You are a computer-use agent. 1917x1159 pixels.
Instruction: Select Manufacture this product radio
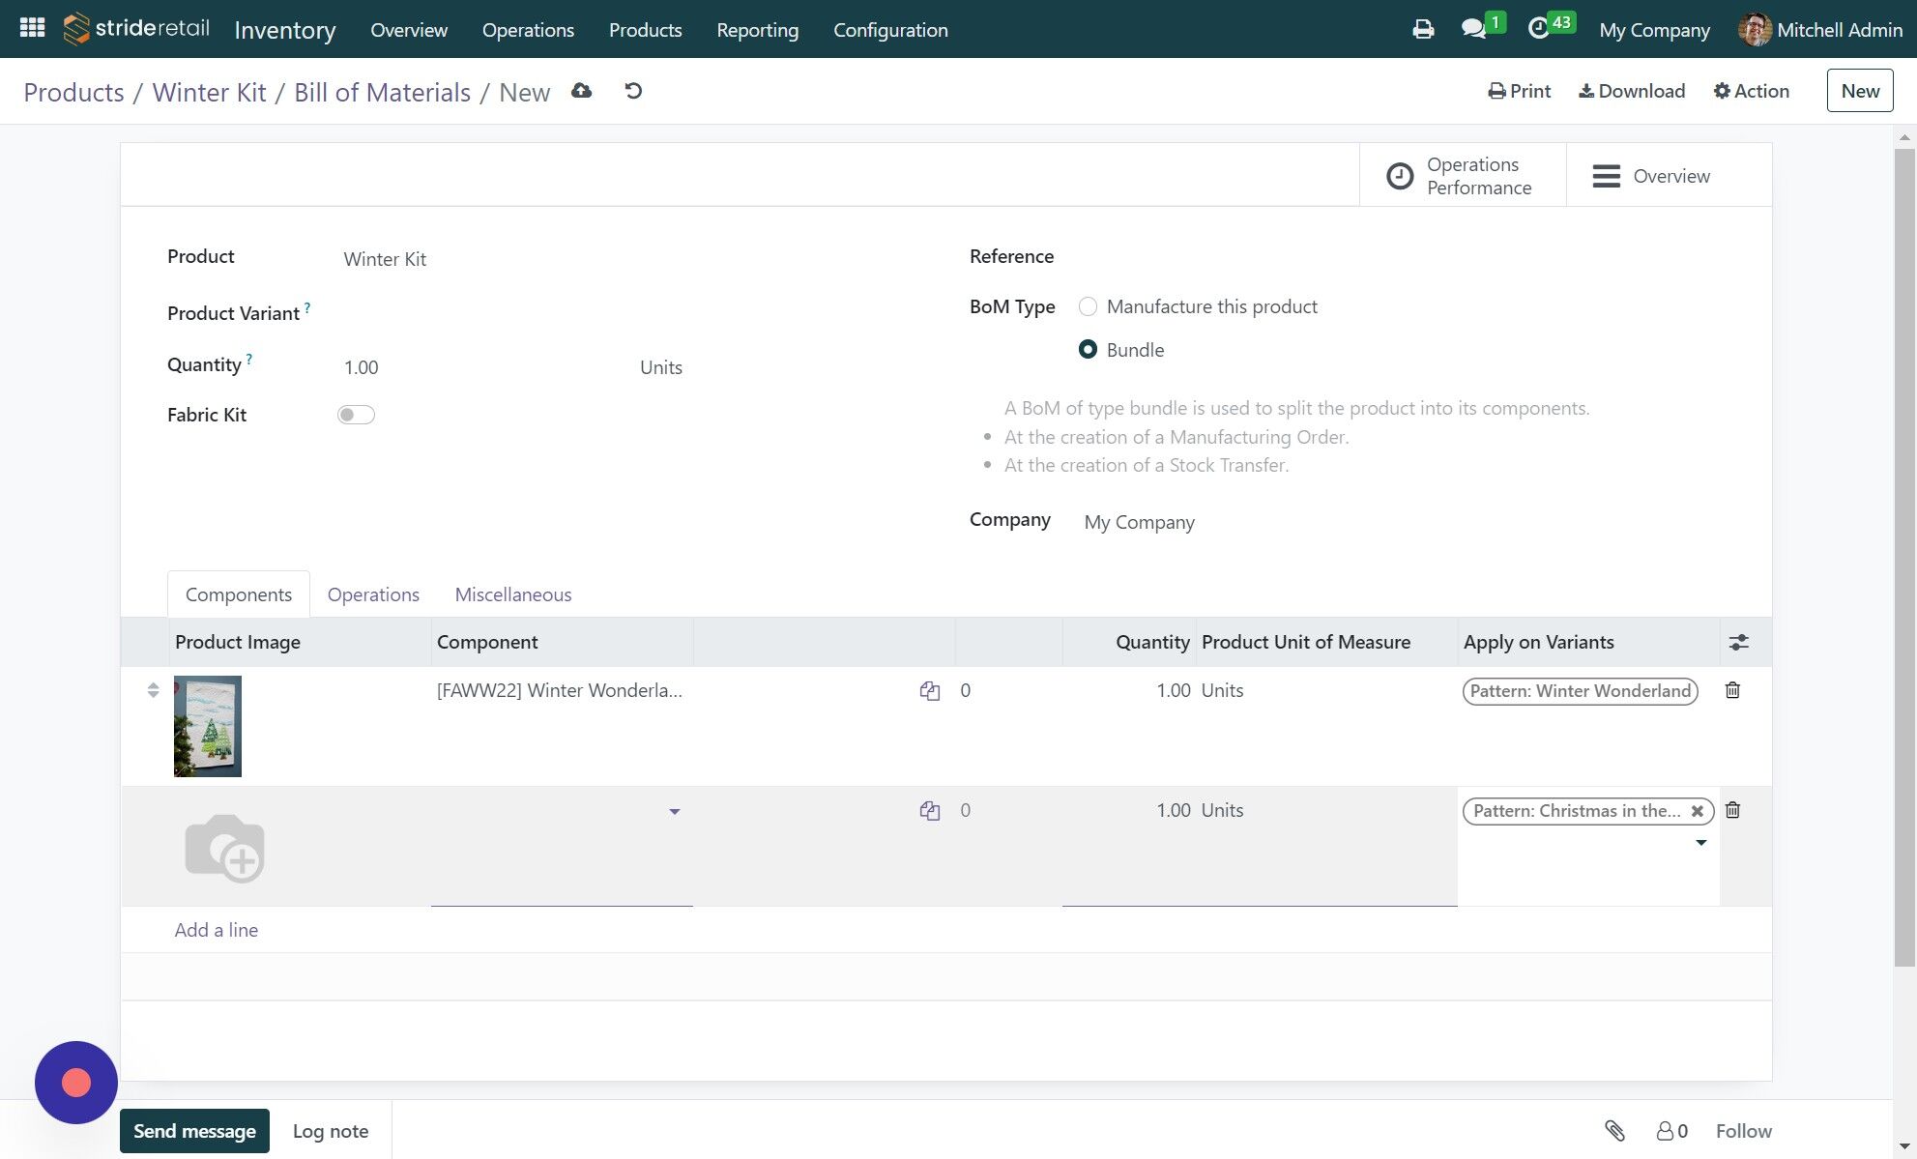1088,306
